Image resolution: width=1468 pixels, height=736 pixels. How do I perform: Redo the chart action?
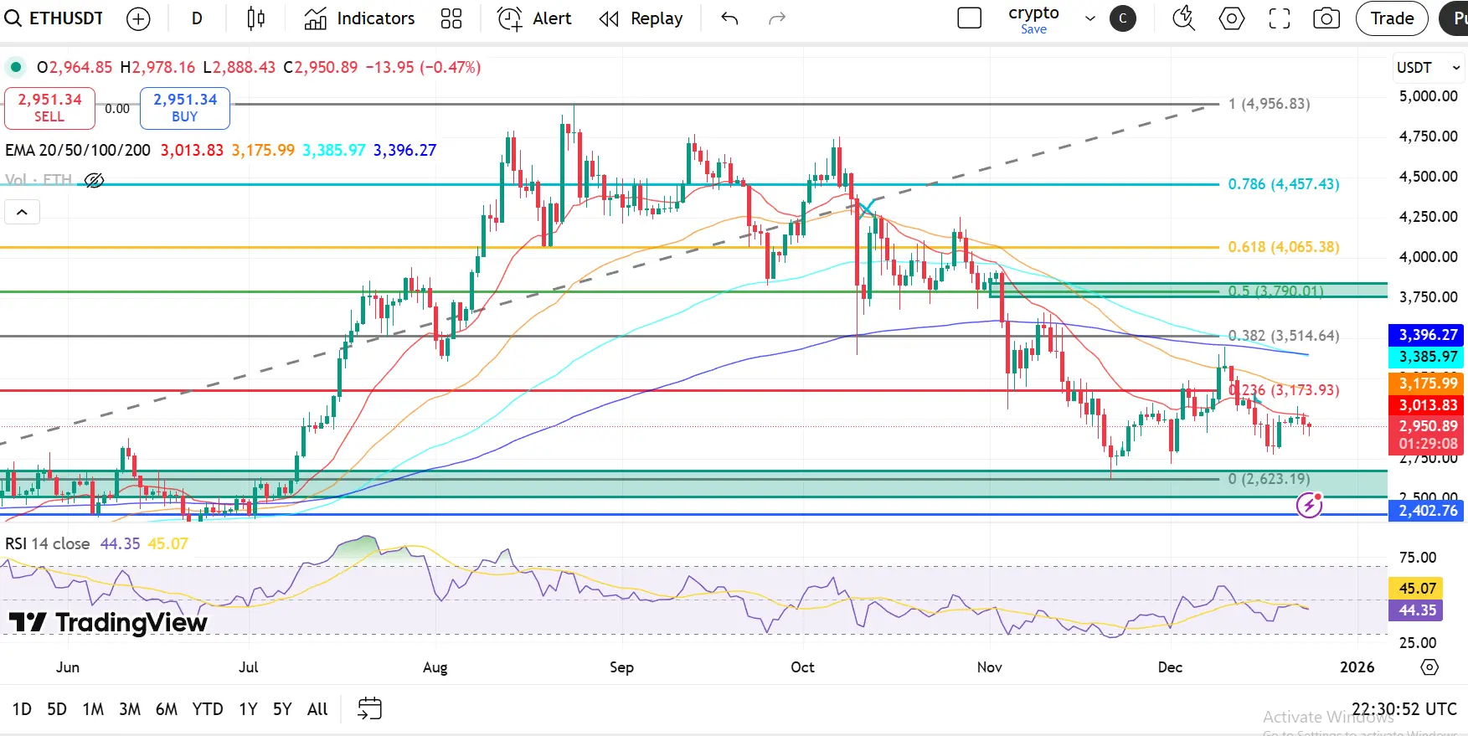click(777, 18)
